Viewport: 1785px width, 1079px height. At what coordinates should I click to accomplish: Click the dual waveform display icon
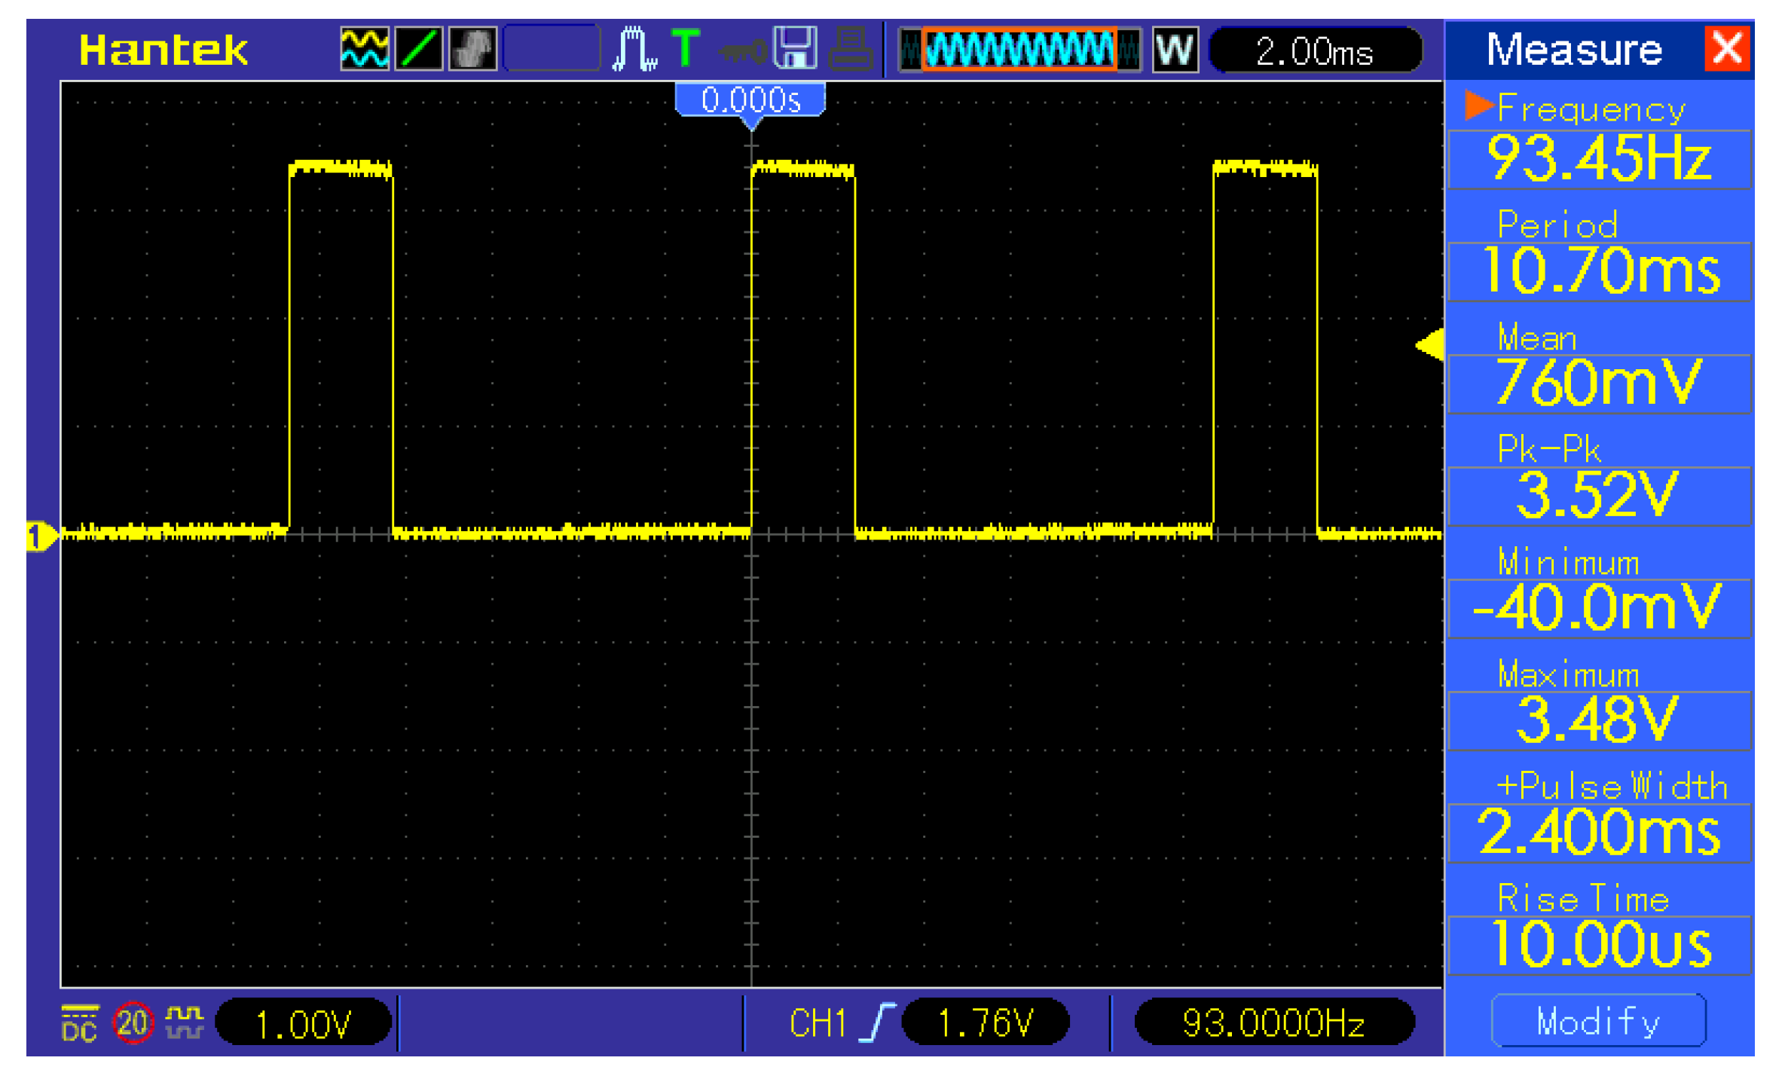[x=365, y=49]
